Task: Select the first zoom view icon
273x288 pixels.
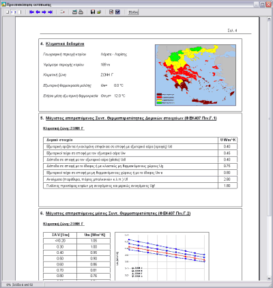Action: tap(8, 12)
